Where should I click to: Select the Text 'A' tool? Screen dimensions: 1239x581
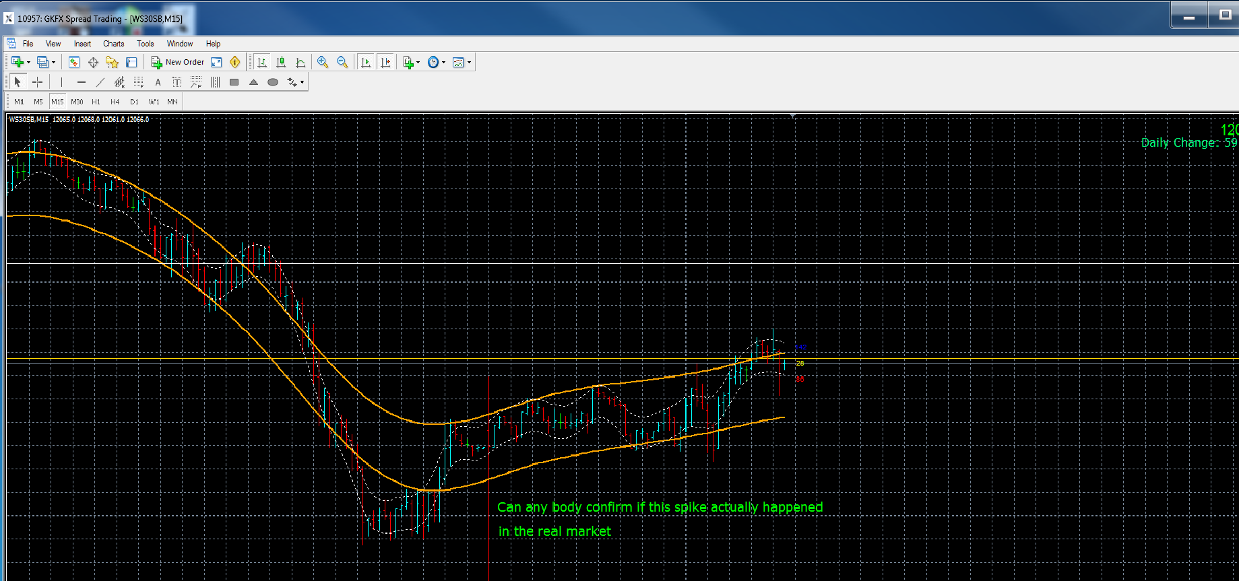click(x=158, y=82)
